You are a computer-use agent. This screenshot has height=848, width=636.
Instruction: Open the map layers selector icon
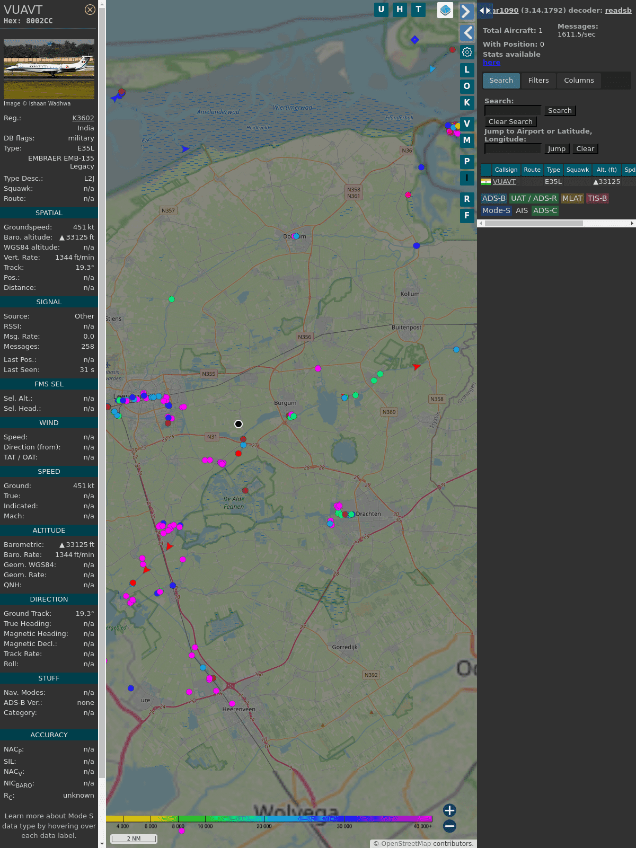pos(445,10)
